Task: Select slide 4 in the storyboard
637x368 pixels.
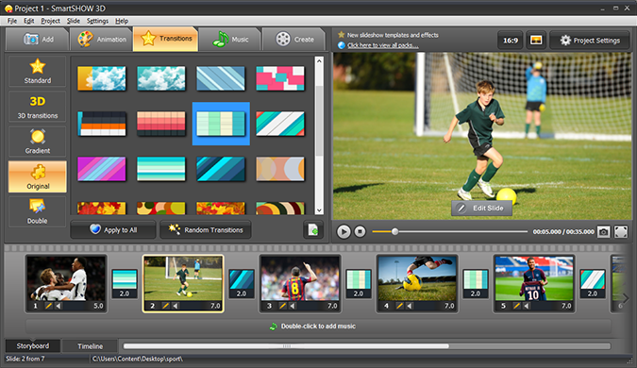Action: click(417, 283)
